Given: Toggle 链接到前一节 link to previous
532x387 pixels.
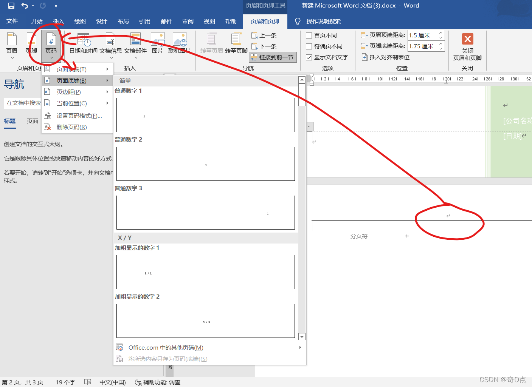Looking at the screenshot, I should click(x=273, y=57).
